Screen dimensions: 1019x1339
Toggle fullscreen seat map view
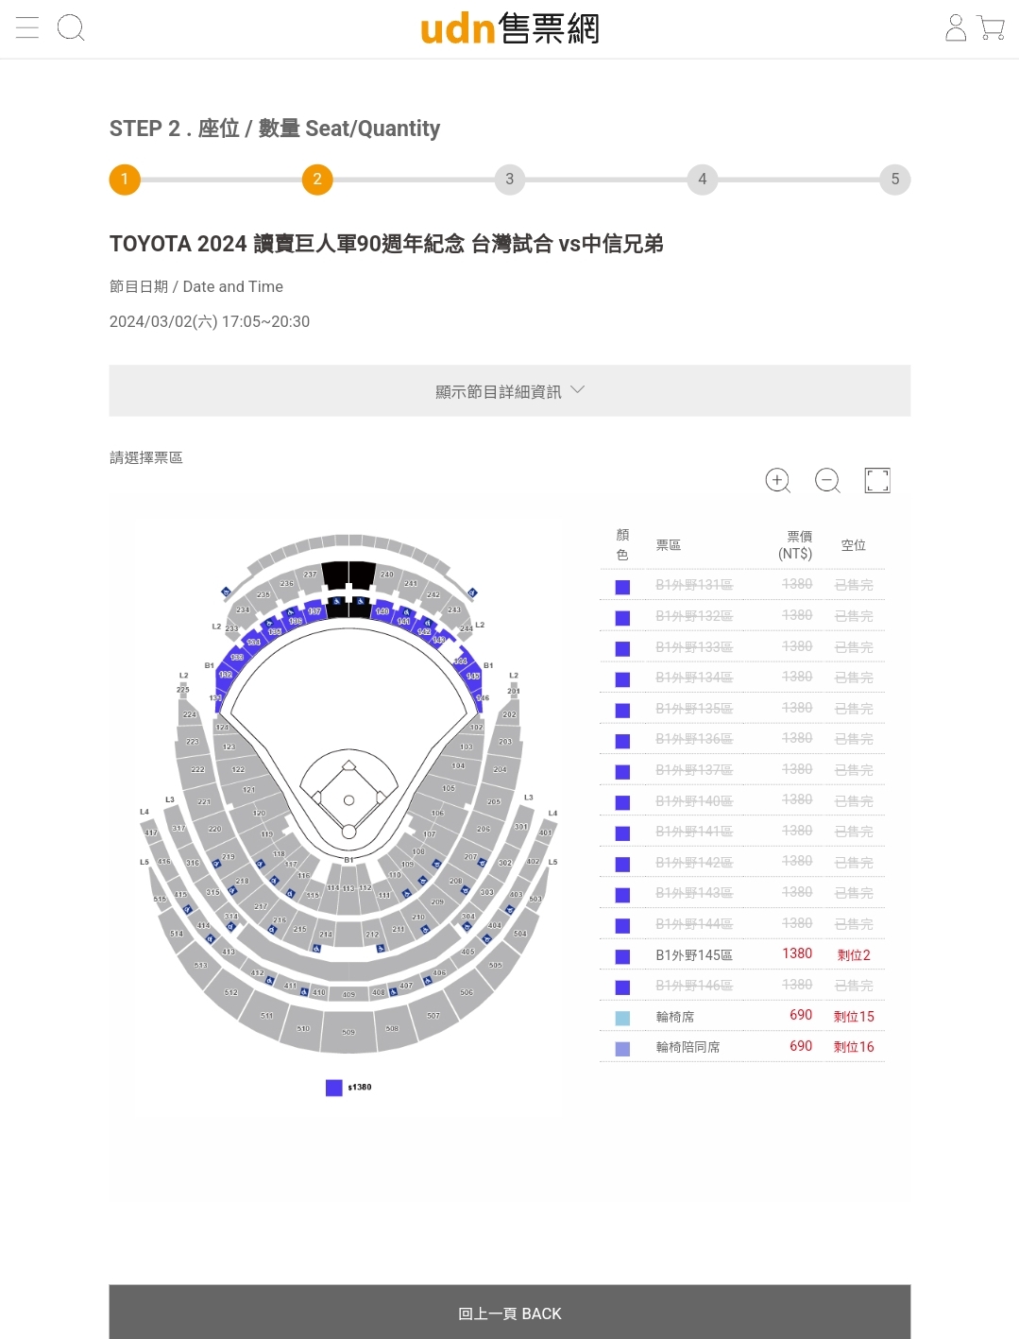coord(877,480)
